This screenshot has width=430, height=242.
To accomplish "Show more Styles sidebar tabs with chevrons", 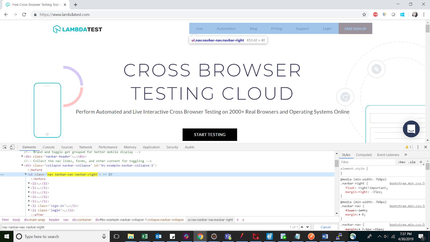I will [406, 155].
